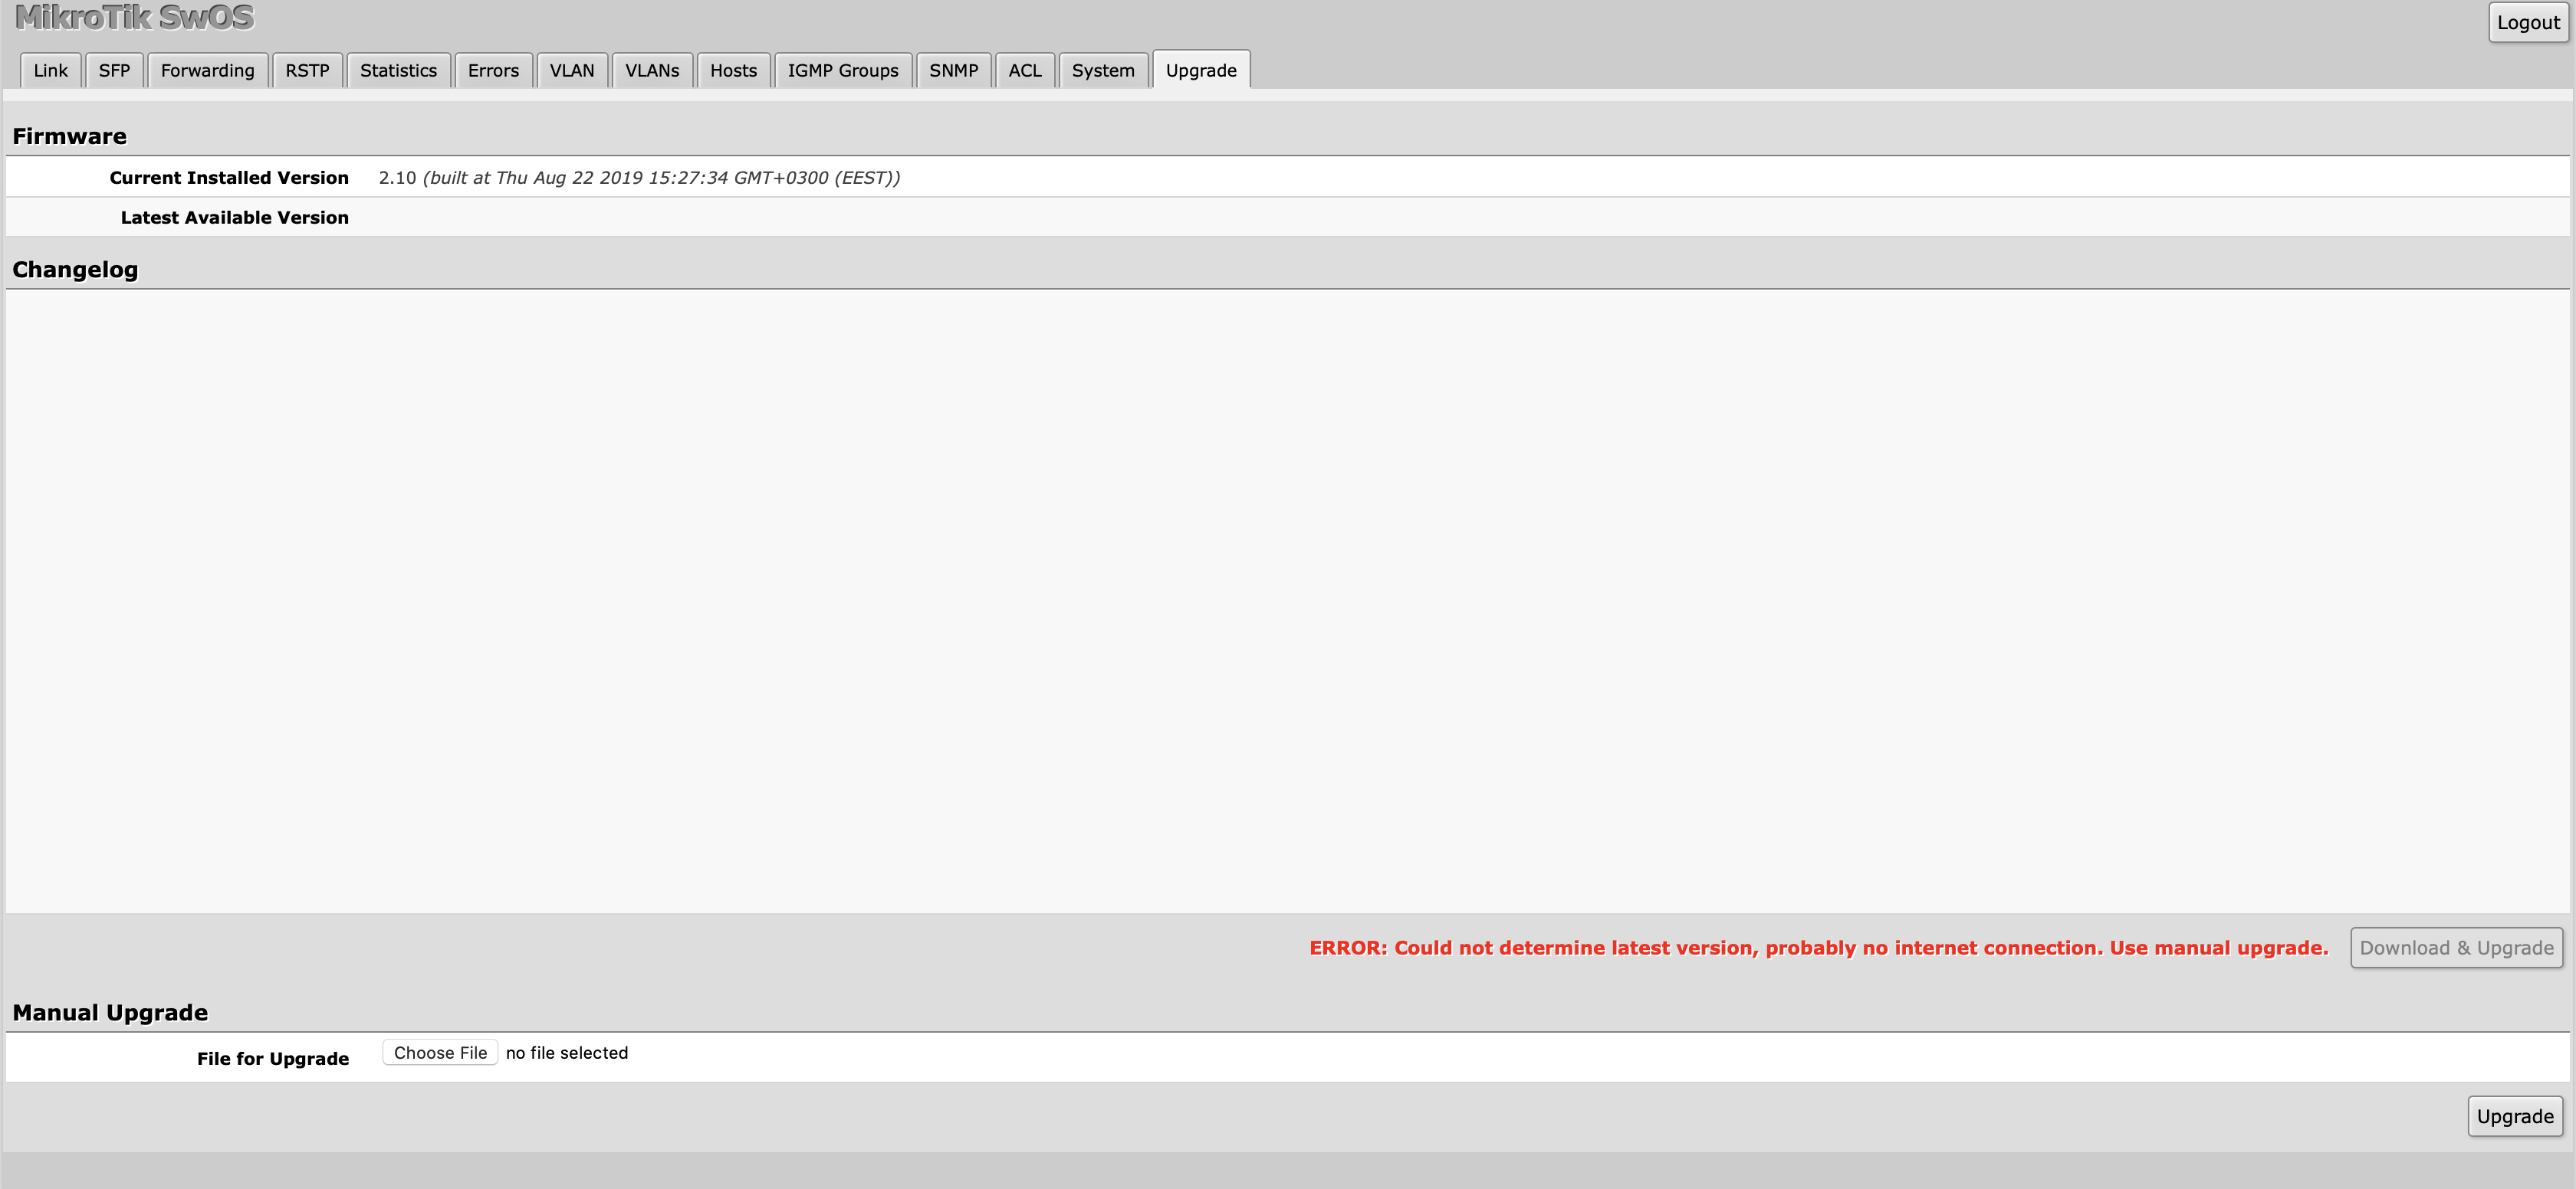Click the Changelog section heading
Image resolution: width=2576 pixels, height=1189 pixels.
pos(75,270)
